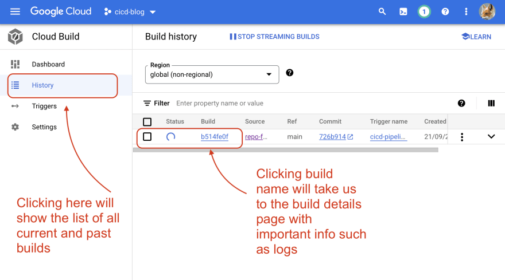Click the Ref column header
Viewport: 505px width, 280px height.
tap(292, 121)
